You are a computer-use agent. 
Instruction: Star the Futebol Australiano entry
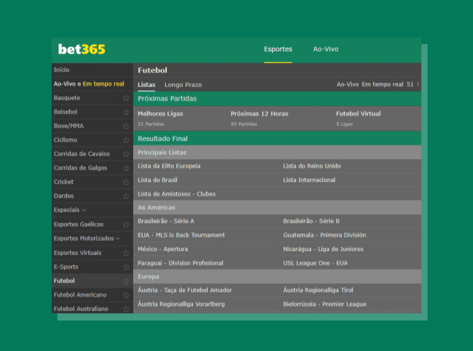pyautogui.click(x=126, y=309)
